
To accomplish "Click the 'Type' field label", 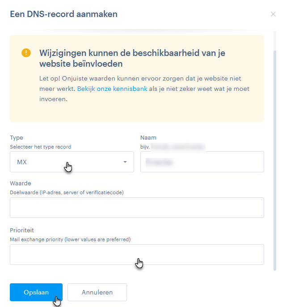I will click(17, 138).
